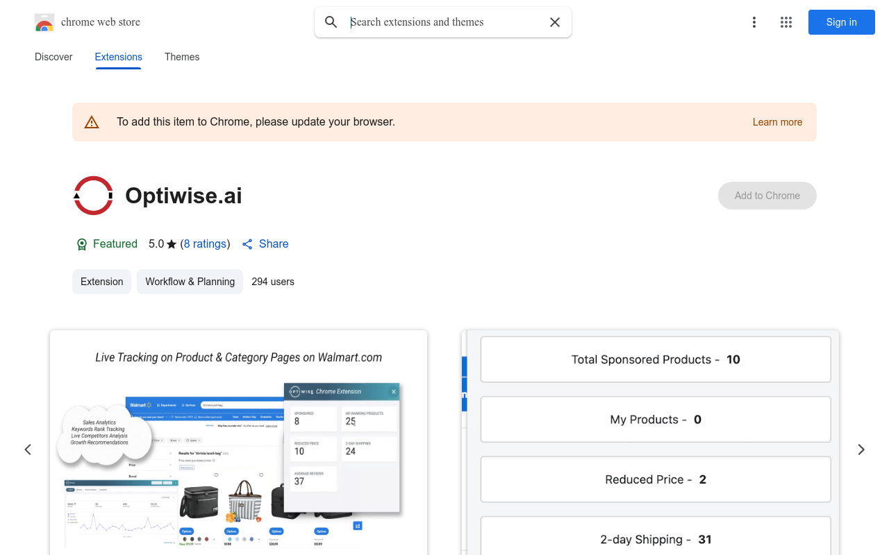Click the Chrome Web Store logo
The height and width of the screenshot is (555, 889).
(x=44, y=22)
